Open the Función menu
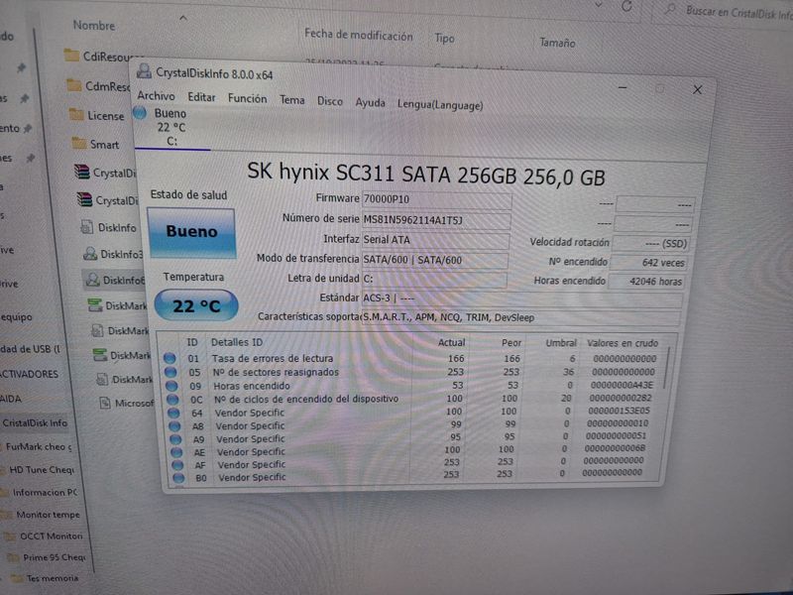Viewport: 793px width, 595px height. [x=247, y=98]
